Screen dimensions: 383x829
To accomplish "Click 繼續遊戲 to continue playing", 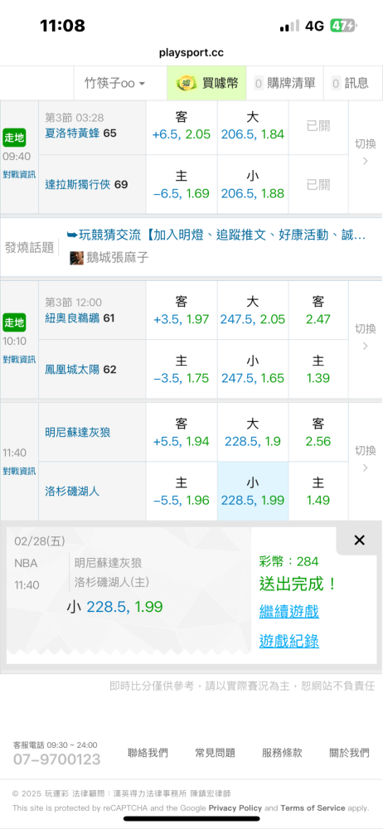I will coord(288,613).
